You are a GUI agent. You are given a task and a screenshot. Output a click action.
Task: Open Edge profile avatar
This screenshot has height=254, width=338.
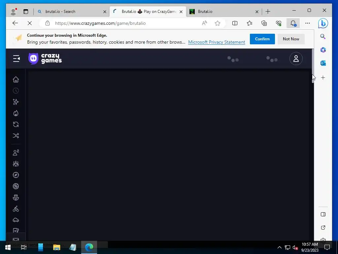click(14, 12)
